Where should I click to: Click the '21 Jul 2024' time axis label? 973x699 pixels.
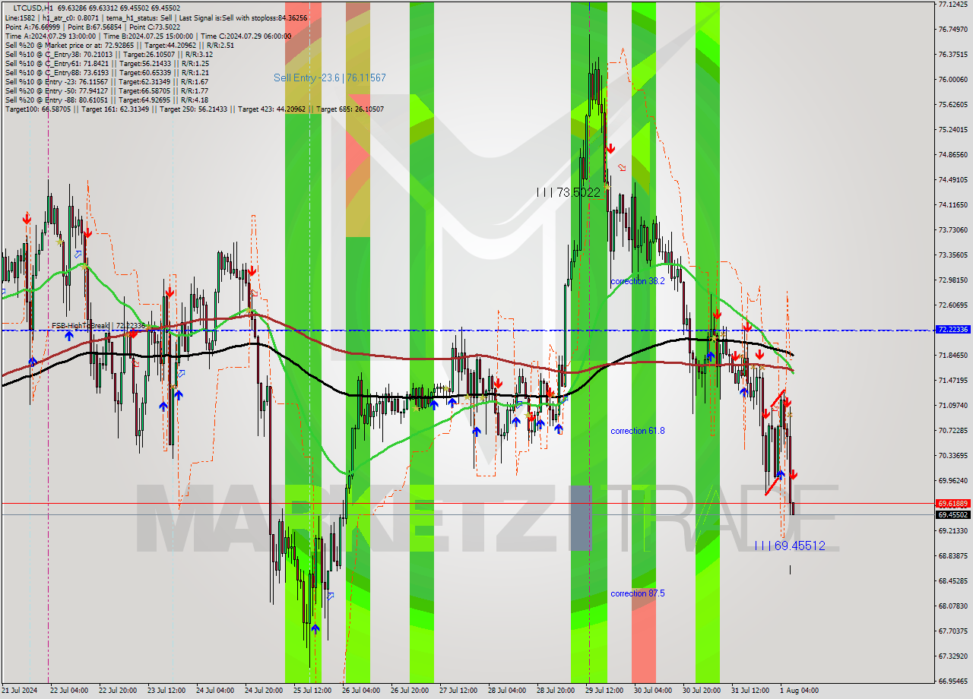(x=21, y=691)
